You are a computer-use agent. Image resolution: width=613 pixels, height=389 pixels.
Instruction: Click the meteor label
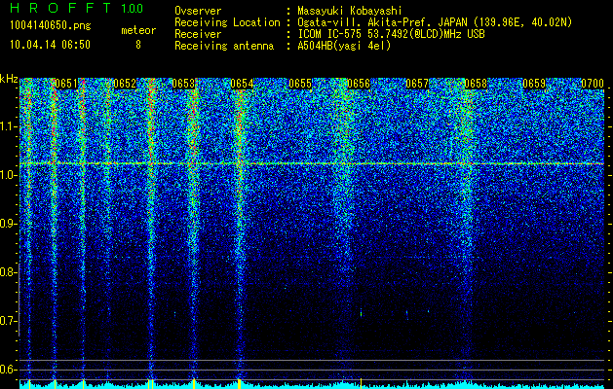(x=138, y=30)
